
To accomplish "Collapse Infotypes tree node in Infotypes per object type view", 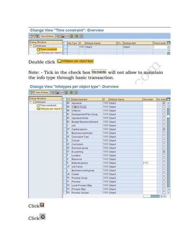I will click(31, 102).
